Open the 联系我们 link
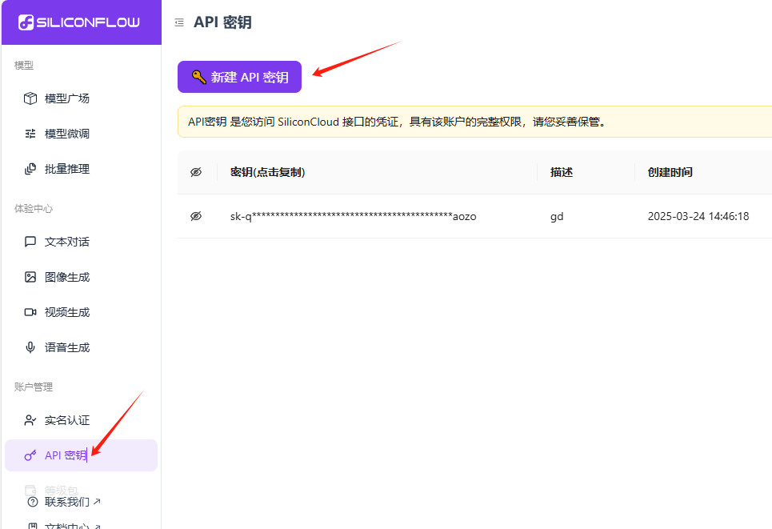Image resolution: width=772 pixels, height=529 pixels. (67, 502)
